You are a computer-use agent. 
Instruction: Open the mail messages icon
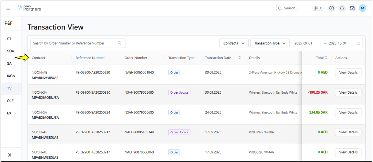pos(352,8)
